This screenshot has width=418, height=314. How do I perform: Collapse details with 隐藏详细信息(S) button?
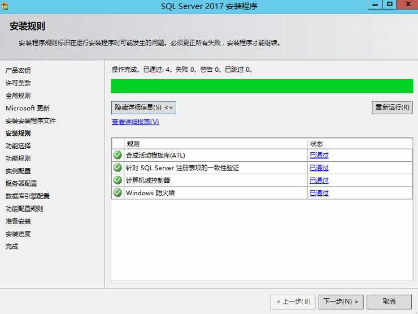point(143,107)
